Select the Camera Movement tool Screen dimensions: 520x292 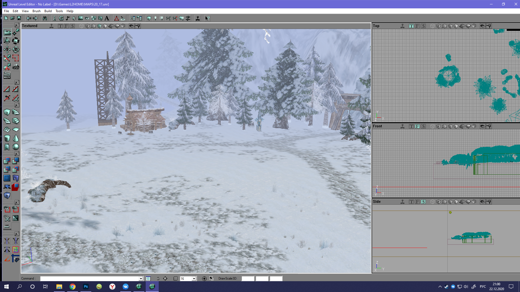coord(7,32)
